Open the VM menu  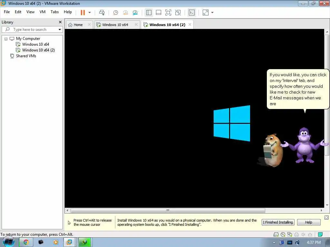coord(43,12)
